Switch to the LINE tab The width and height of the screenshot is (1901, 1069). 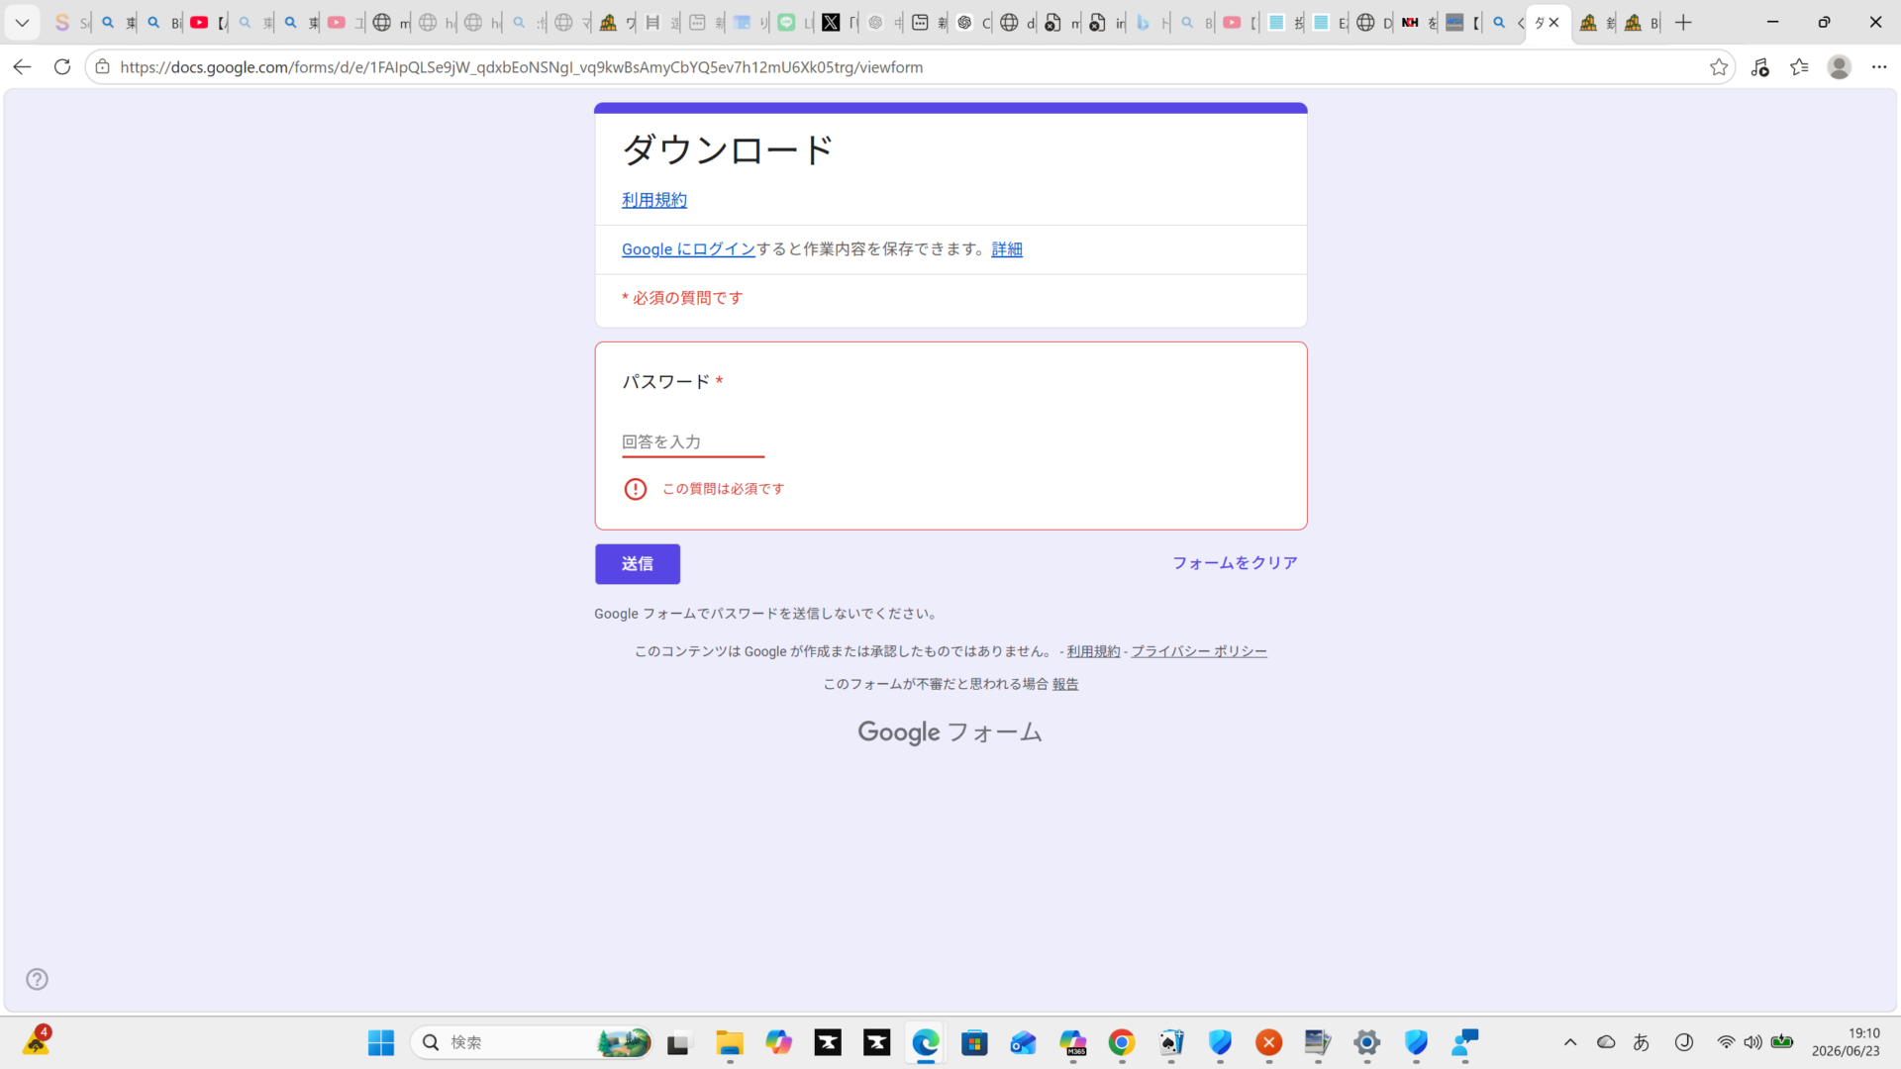tap(794, 22)
